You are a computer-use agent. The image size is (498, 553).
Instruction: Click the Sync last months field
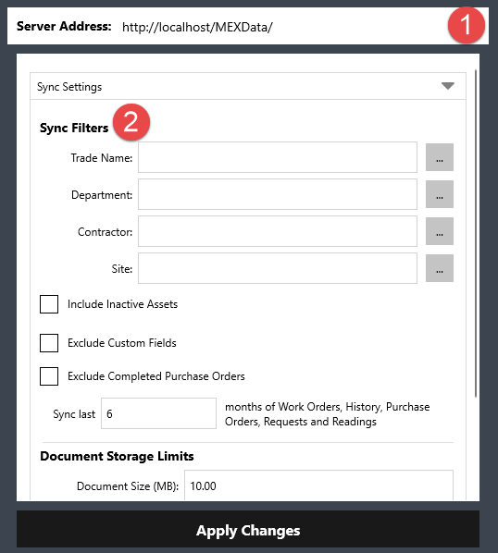point(159,413)
